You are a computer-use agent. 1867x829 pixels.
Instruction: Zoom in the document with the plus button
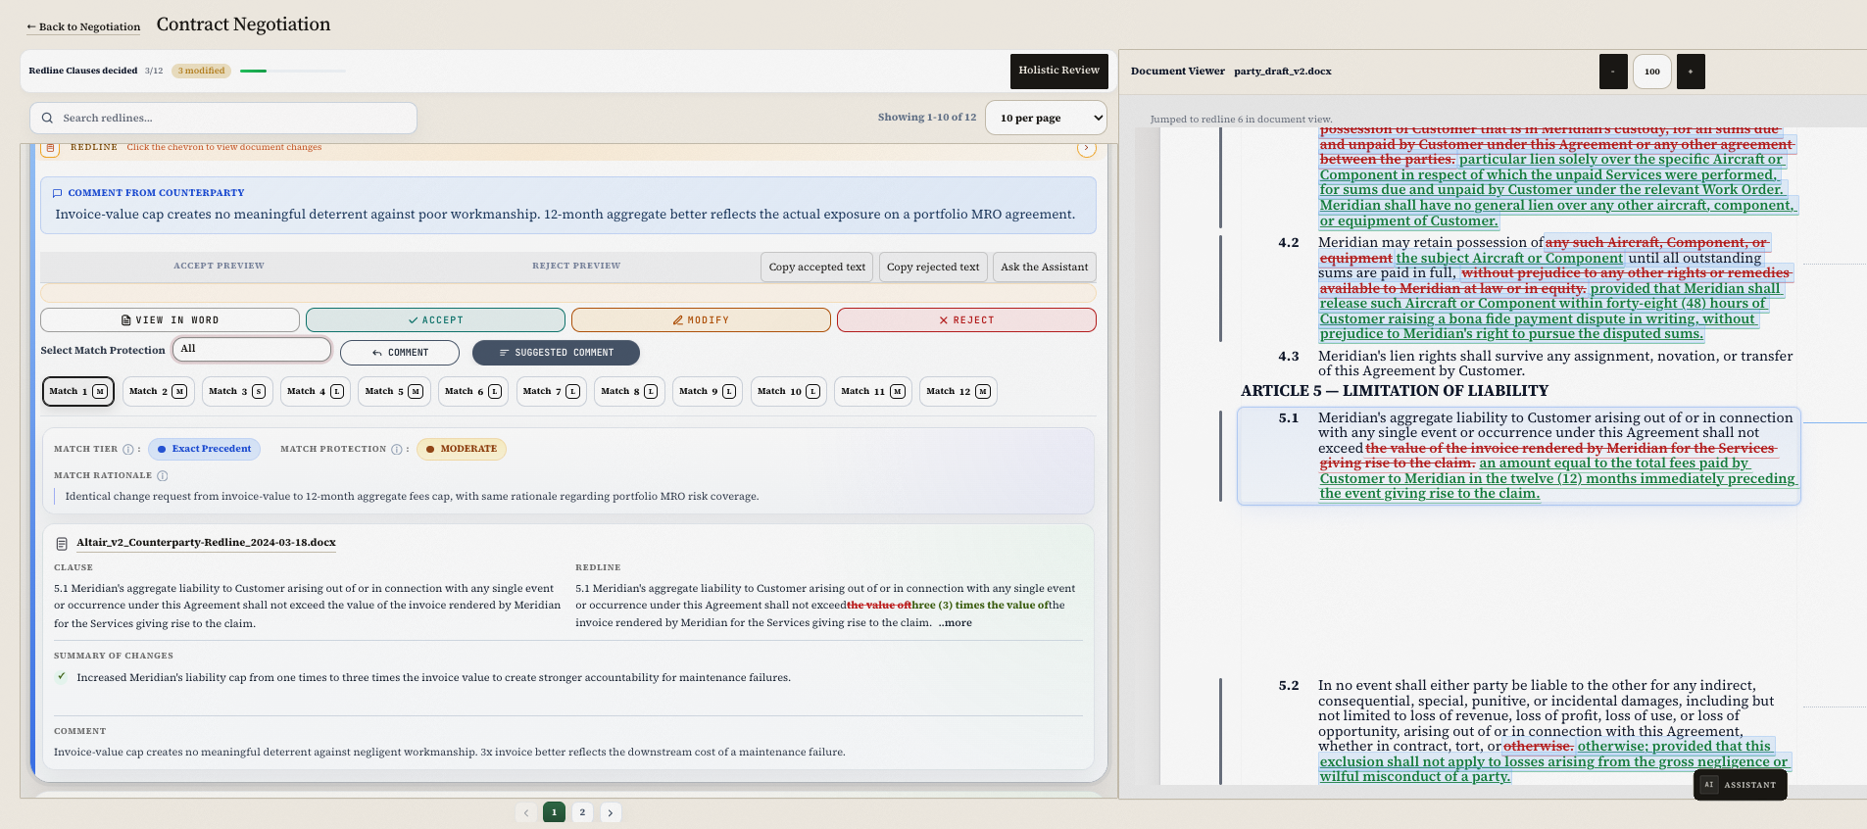(x=1691, y=72)
